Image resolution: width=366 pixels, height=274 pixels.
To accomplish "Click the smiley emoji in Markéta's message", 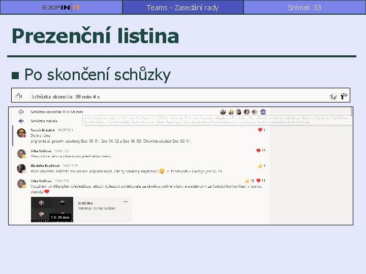I will (x=162, y=172).
